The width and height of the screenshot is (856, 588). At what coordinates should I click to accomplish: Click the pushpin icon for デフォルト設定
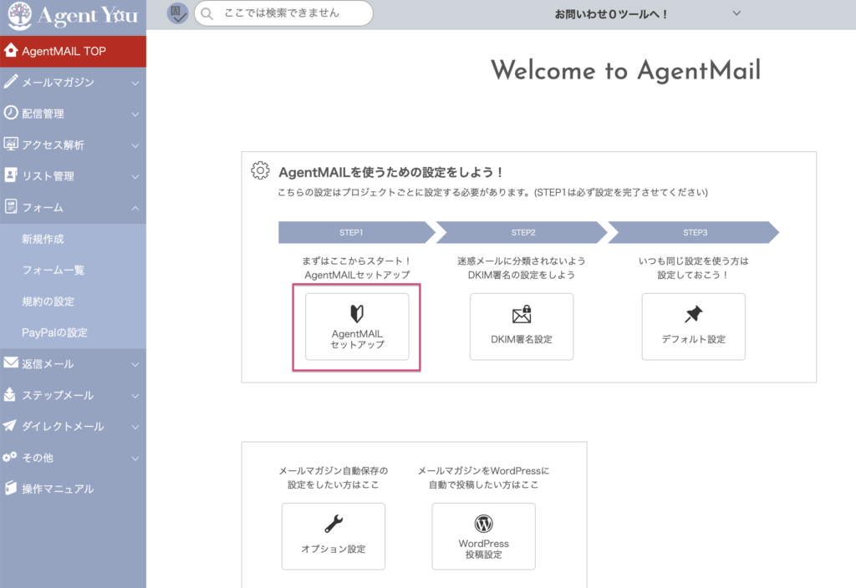(x=693, y=314)
